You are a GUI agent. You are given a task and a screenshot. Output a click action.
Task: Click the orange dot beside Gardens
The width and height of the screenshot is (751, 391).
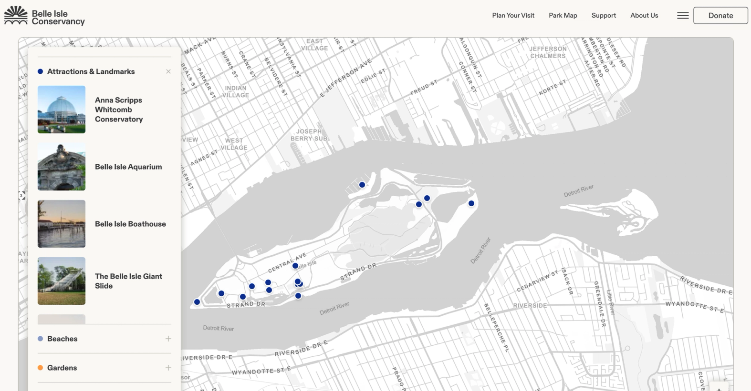pos(40,368)
